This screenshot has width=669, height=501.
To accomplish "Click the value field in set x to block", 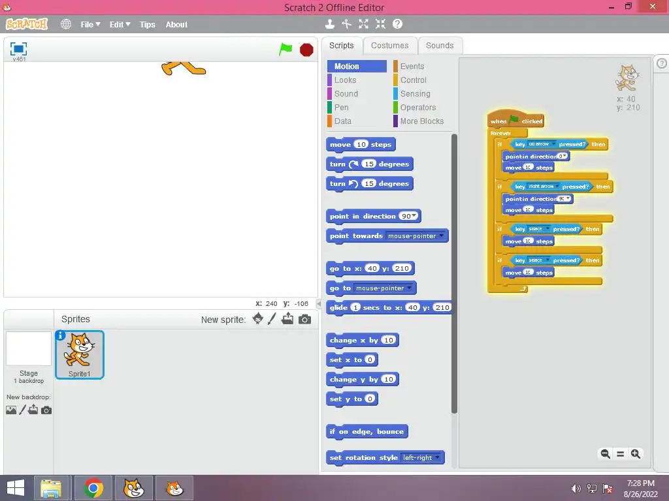I will click(x=370, y=359).
